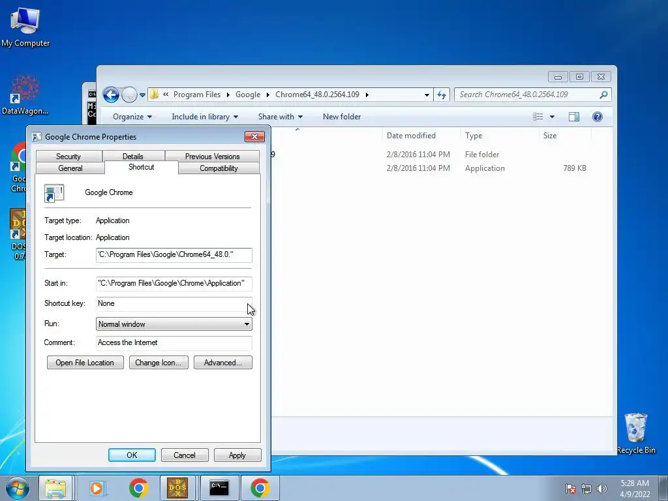The width and height of the screenshot is (668, 501).
Task: Switch to the Security tab
Action: [68, 157]
